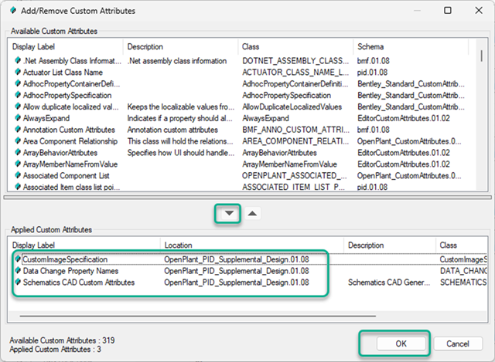Click the up arrow to remove attribute

pyautogui.click(x=254, y=213)
